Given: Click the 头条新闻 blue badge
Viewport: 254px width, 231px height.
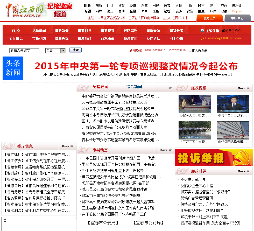Looking at the screenshot, I should pos(13,68).
